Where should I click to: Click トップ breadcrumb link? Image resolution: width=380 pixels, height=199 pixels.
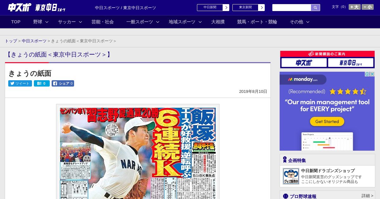tap(11, 41)
